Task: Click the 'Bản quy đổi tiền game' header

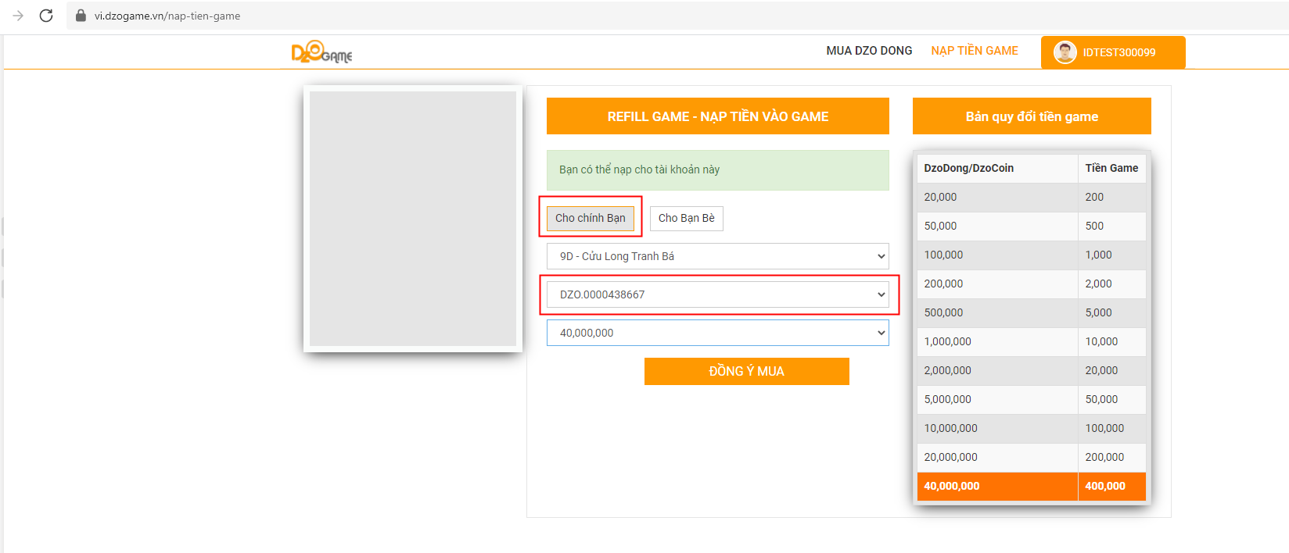Action: [x=1031, y=116]
